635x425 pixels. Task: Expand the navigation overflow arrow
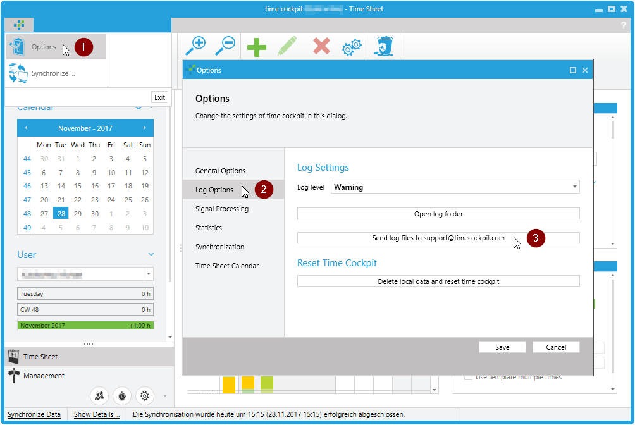point(165,396)
